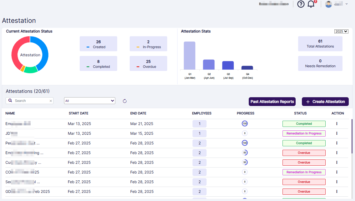Open action menu for the JD attestation row
Image resolution: width=355 pixels, height=201 pixels.
(x=337, y=133)
